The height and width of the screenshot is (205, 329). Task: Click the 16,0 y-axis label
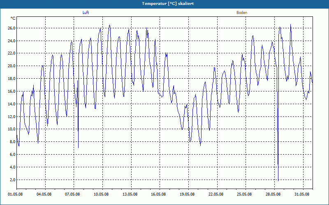[x=12, y=91]
